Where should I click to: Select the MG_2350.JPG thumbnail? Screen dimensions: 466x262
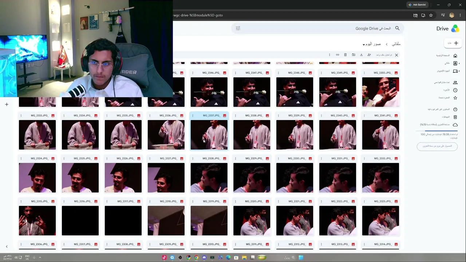coord(380,92)
